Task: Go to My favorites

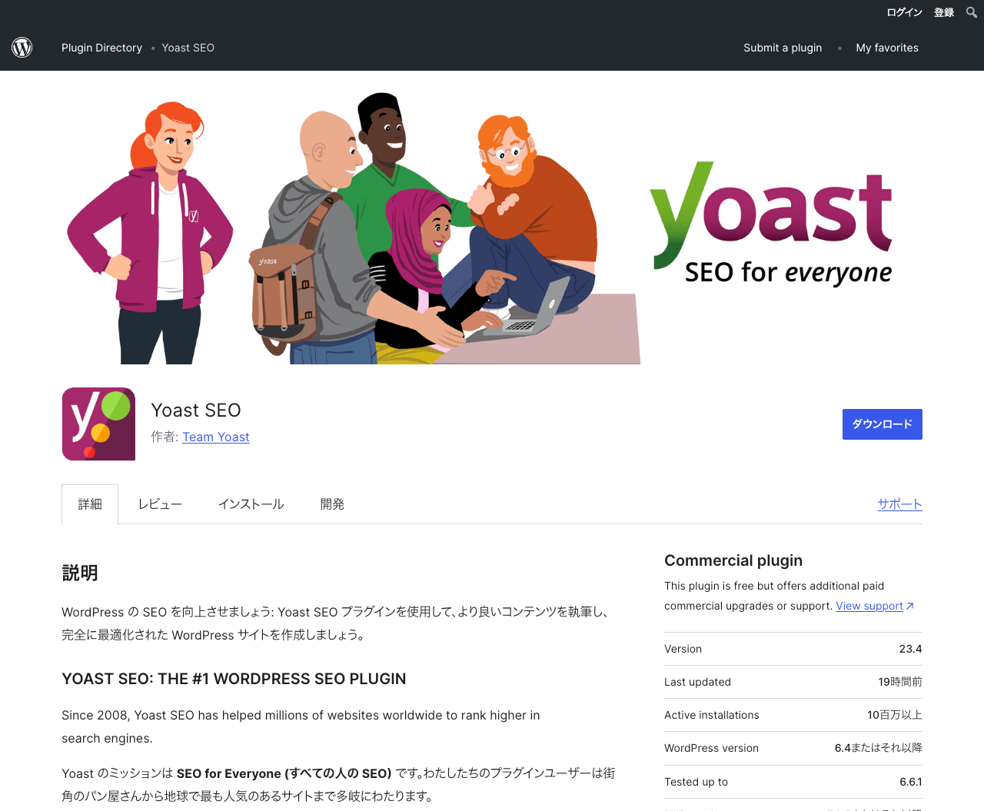Action: pyautogui.click(x=887, y=48)
